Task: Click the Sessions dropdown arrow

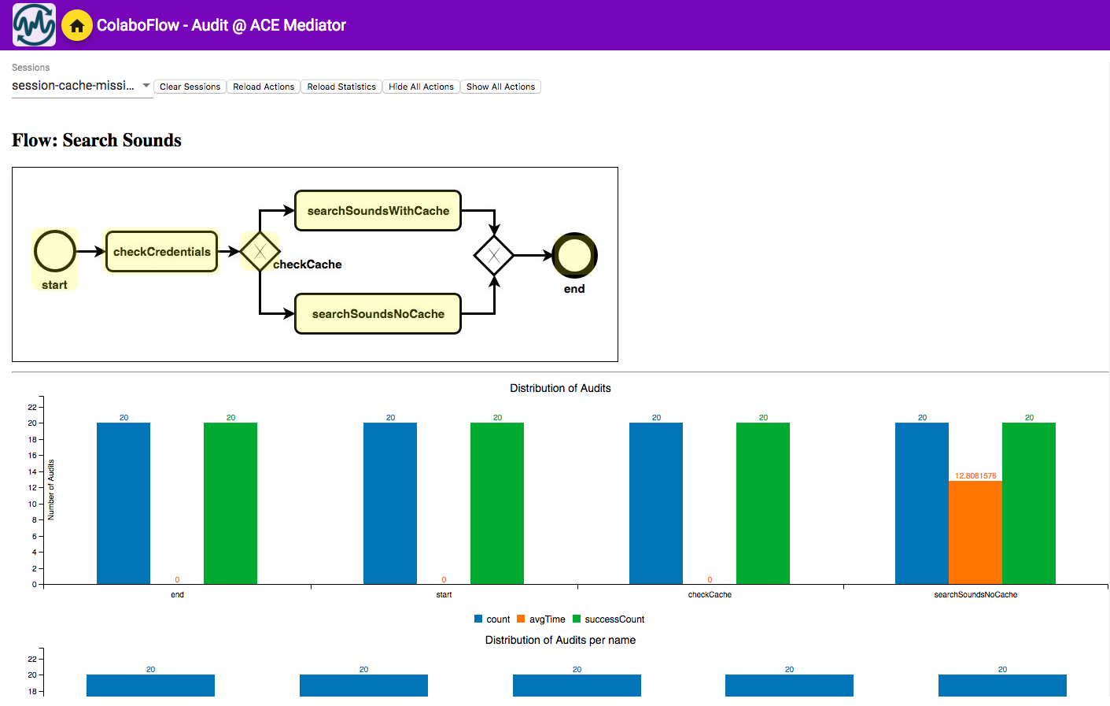Action: pos(146,86)
